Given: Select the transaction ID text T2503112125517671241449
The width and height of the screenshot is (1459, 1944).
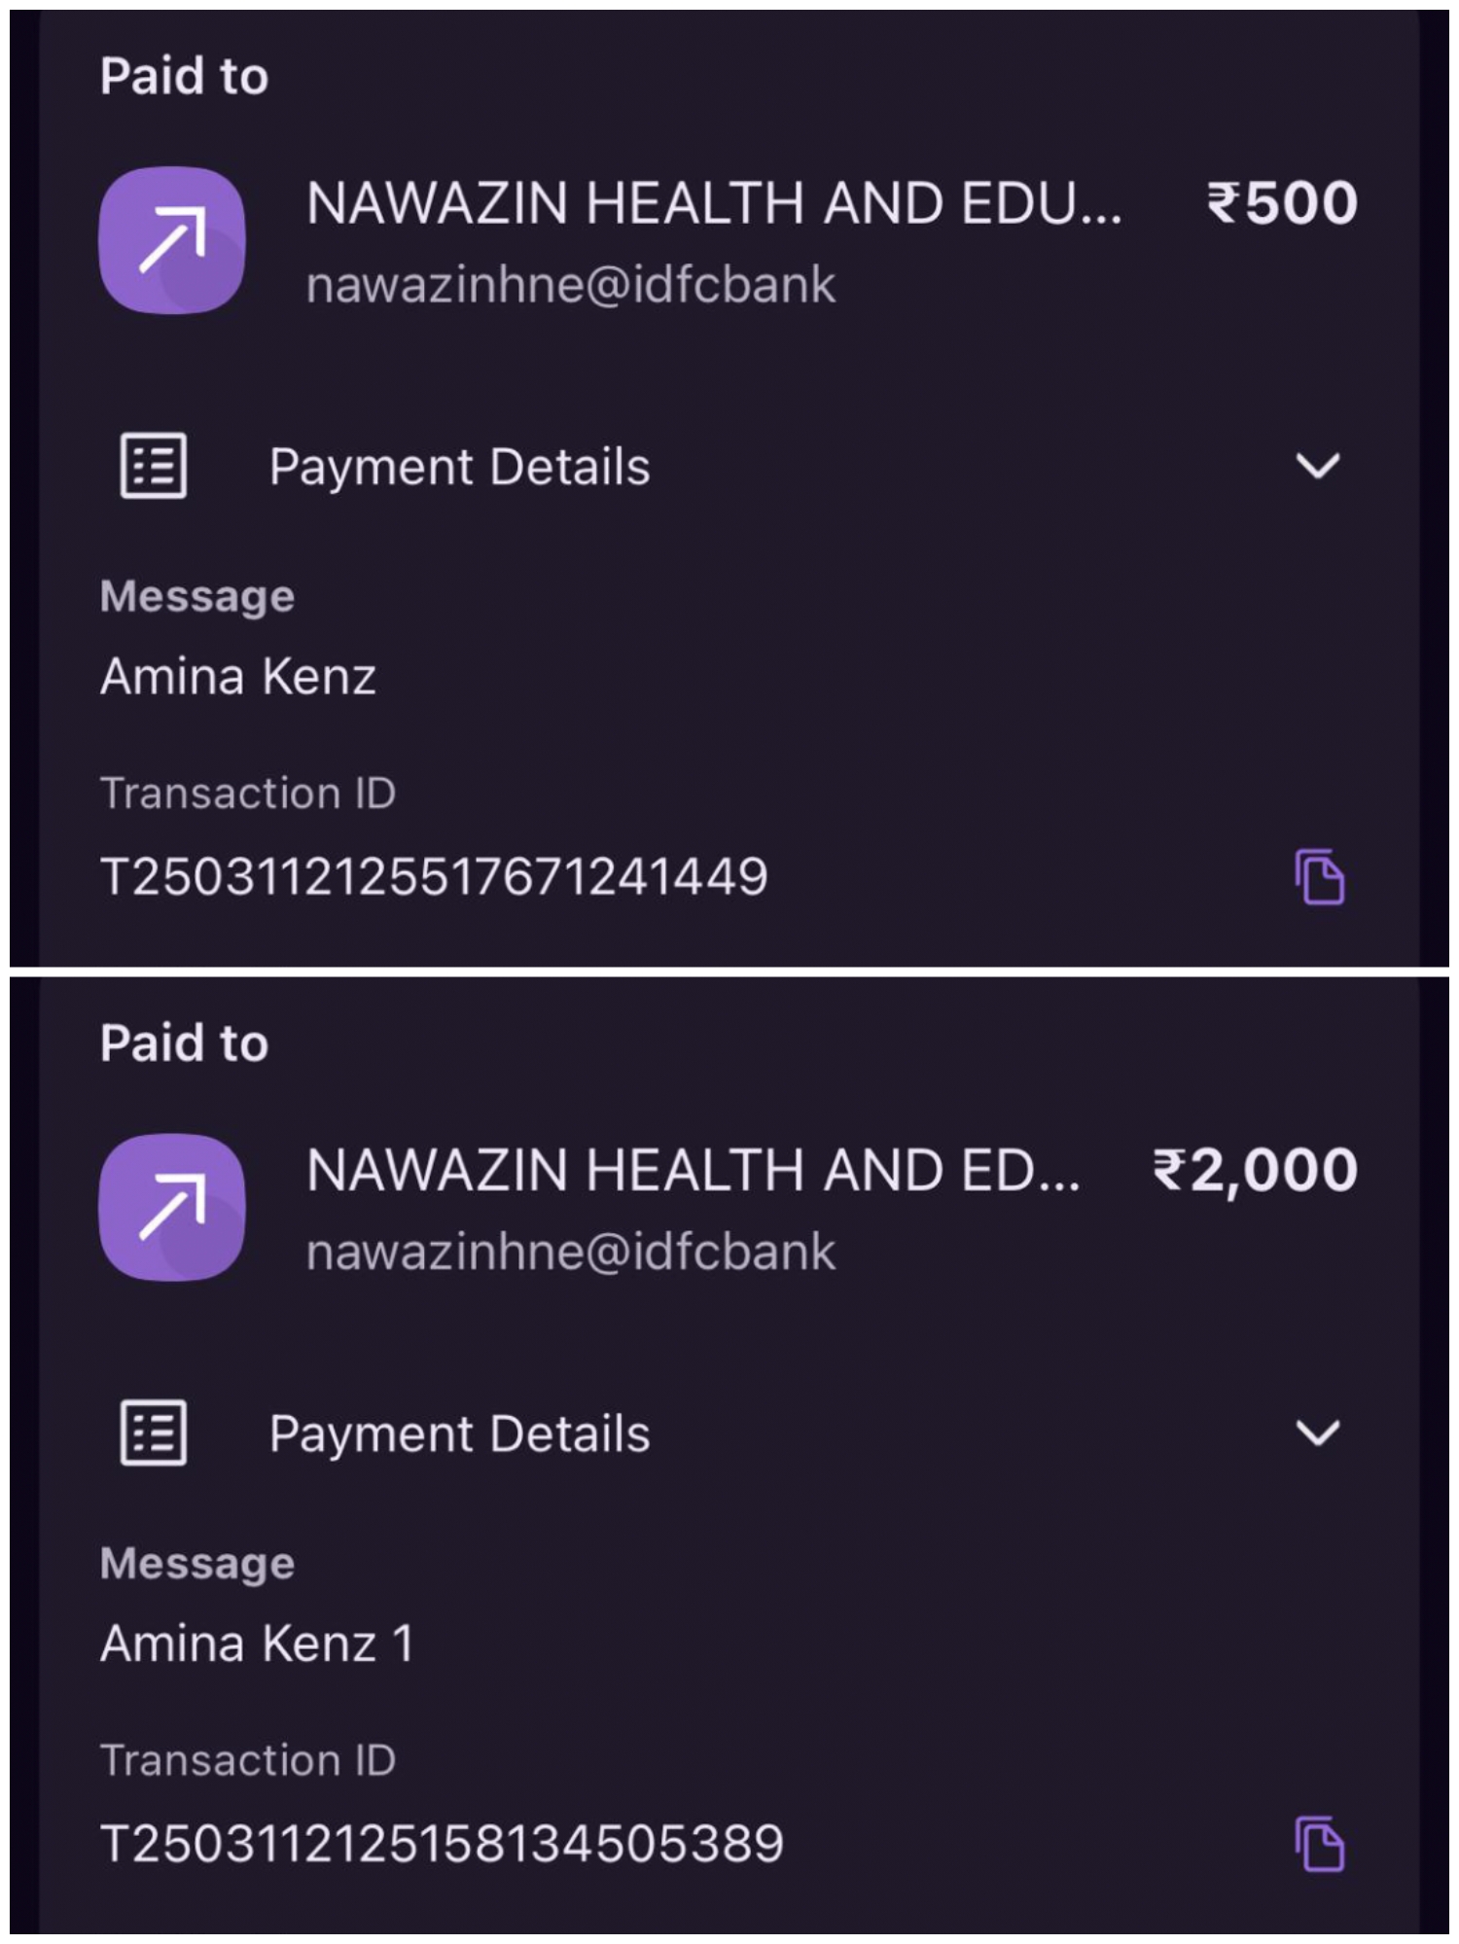Looking at the screenshot, I should pyautogui.click(x=434, y=877).
